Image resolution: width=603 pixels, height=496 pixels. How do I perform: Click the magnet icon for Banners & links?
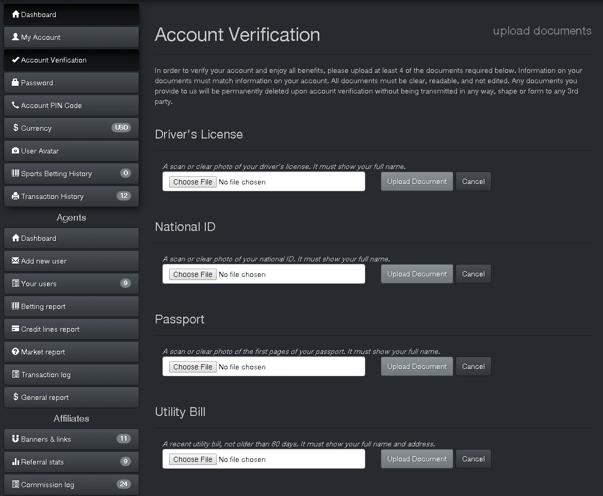pos(15,439)
